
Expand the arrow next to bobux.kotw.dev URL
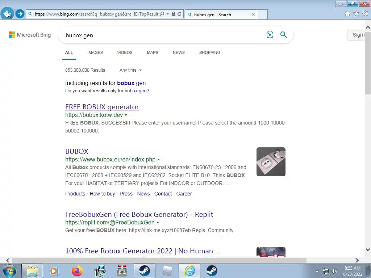click(x=126, y=115)
